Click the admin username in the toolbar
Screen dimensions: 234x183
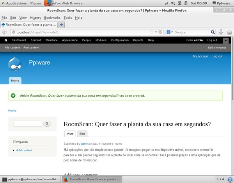198,40
